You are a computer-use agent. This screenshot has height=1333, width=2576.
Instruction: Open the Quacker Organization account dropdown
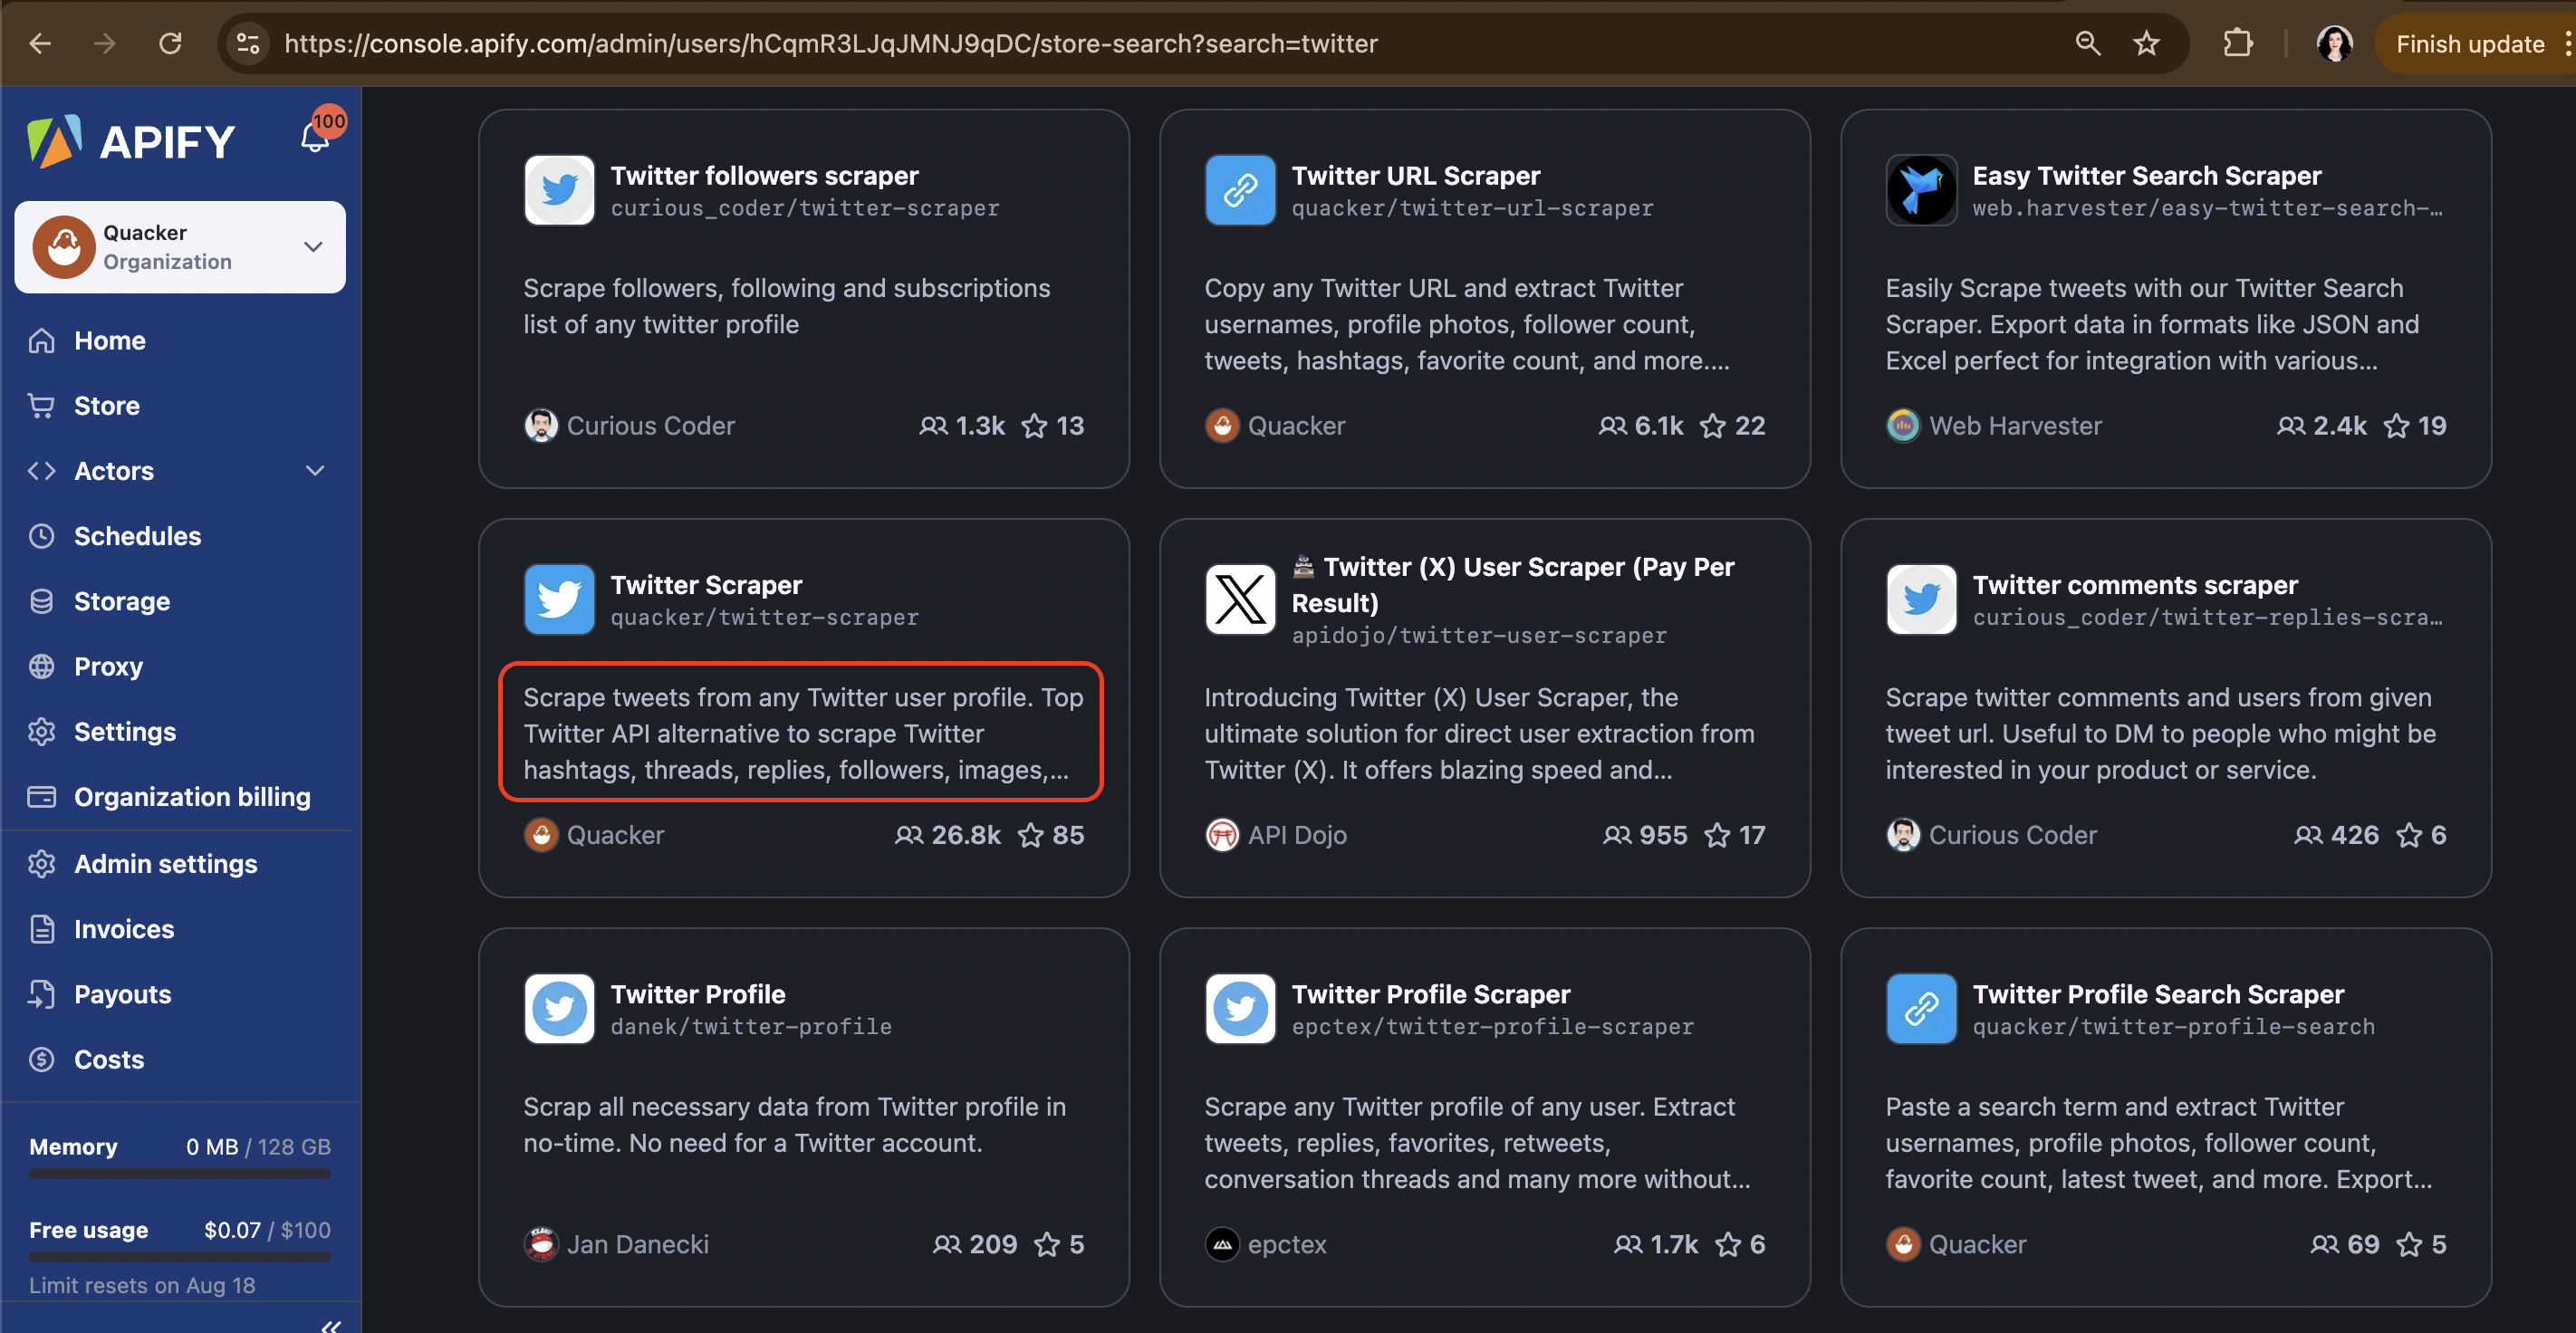click(180, 247)
